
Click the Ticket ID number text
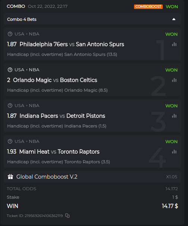(44, 216)
